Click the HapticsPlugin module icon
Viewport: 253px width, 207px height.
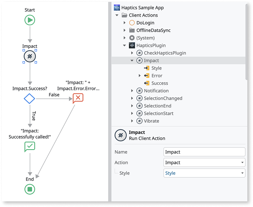tap(132, 45)
